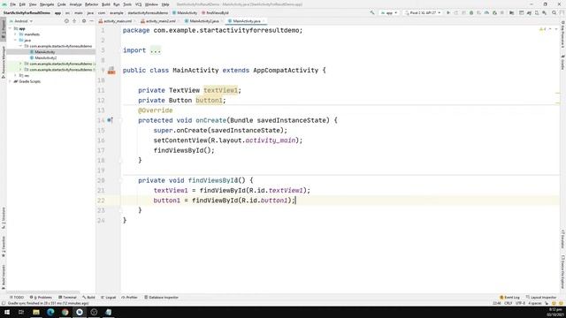Click the Search Everywhere magnifier icon
Screen dimensions: 566x318
pos(555,12)
